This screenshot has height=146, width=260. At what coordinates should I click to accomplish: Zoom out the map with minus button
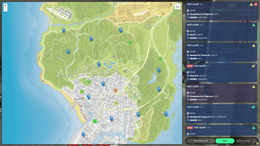click(x=5, y=9)
